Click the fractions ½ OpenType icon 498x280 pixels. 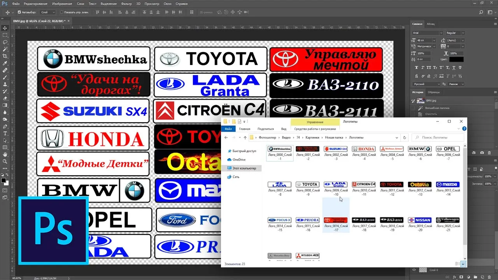click(461, 77)
